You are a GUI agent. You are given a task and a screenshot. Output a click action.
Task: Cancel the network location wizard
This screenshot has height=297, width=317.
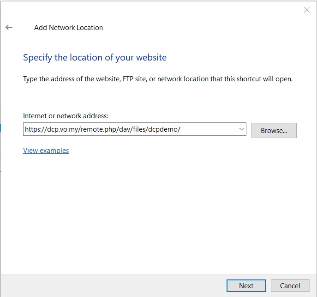[x=289, y=285]
